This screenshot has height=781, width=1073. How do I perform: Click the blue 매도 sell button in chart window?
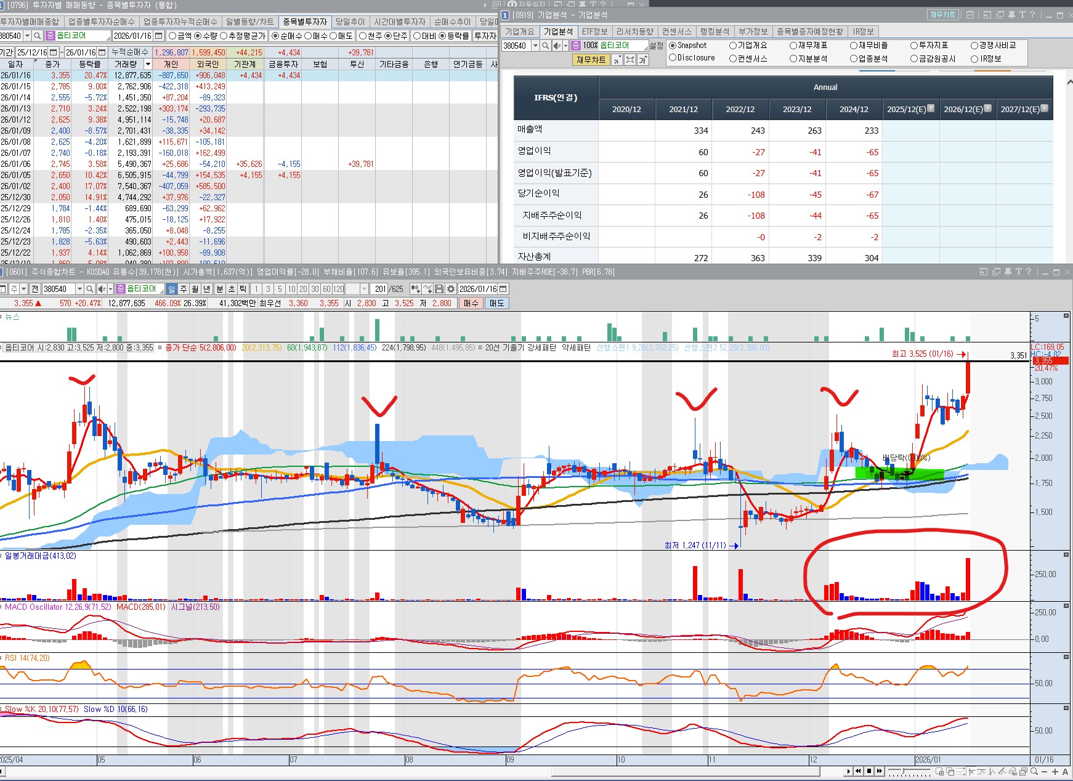click(496, 303)
